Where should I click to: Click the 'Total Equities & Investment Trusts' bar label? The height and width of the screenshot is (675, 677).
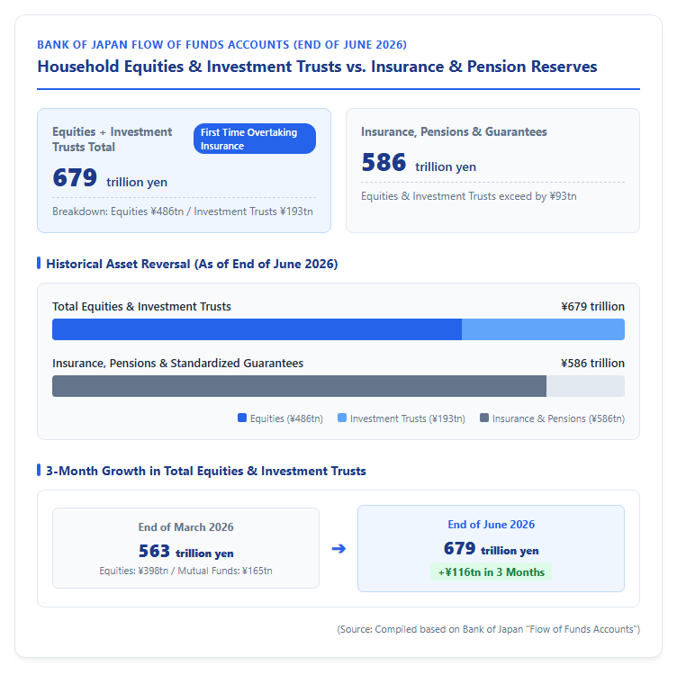tap(141, 306)
